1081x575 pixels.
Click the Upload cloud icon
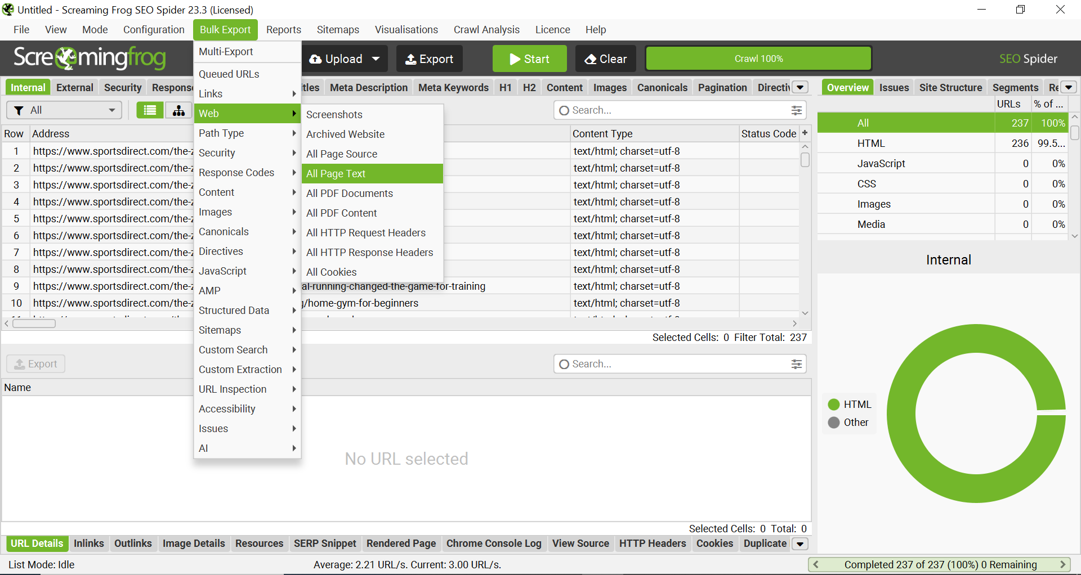click(315, 59)
